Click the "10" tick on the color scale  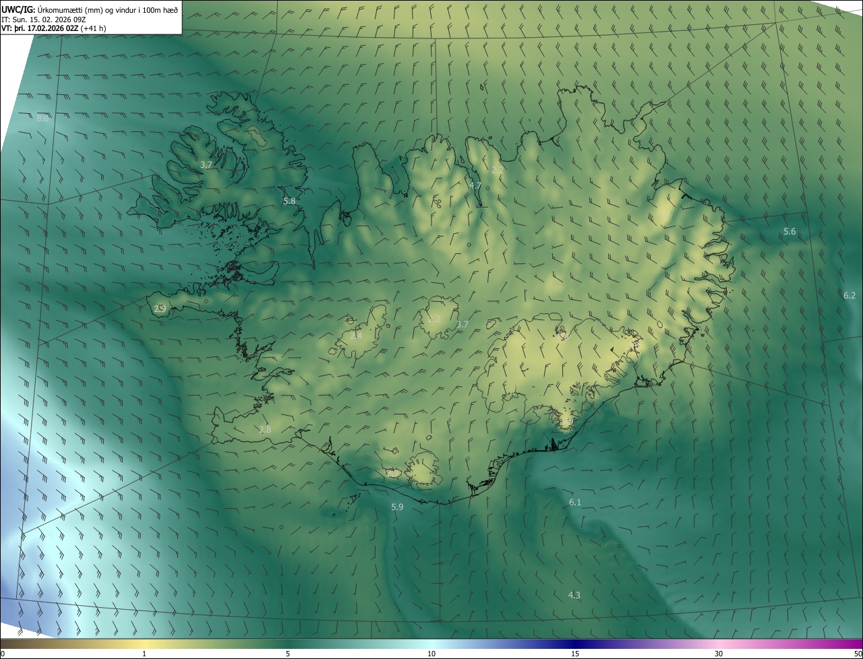click(x=431, y=654)
